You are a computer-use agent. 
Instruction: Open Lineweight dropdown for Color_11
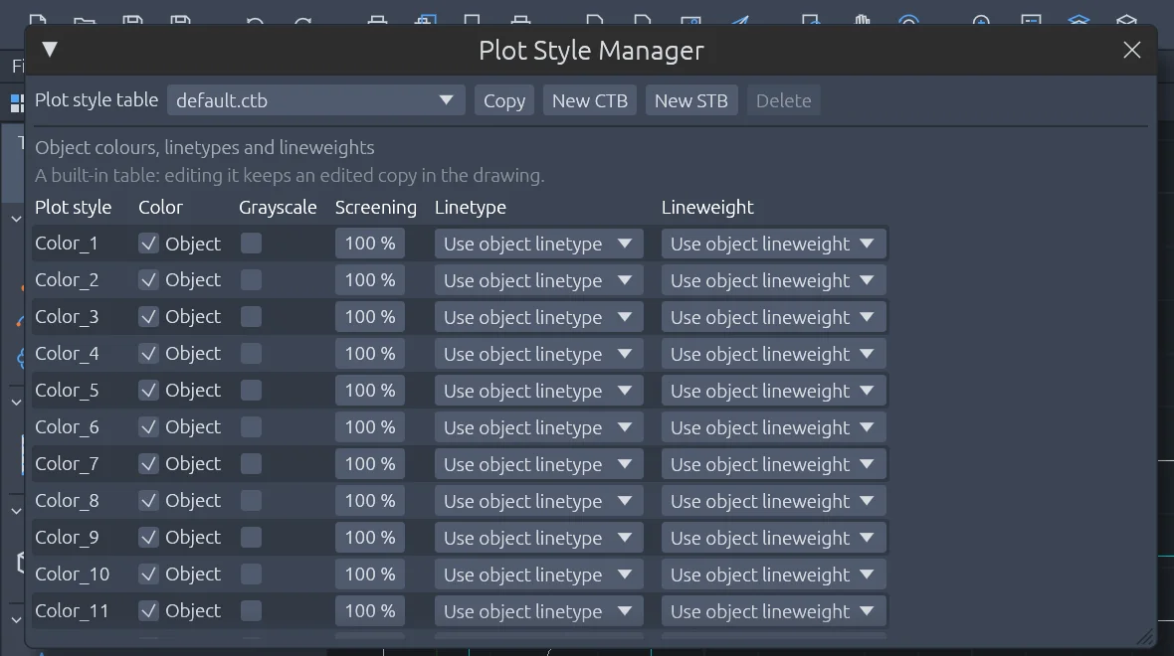click(773, 611)
